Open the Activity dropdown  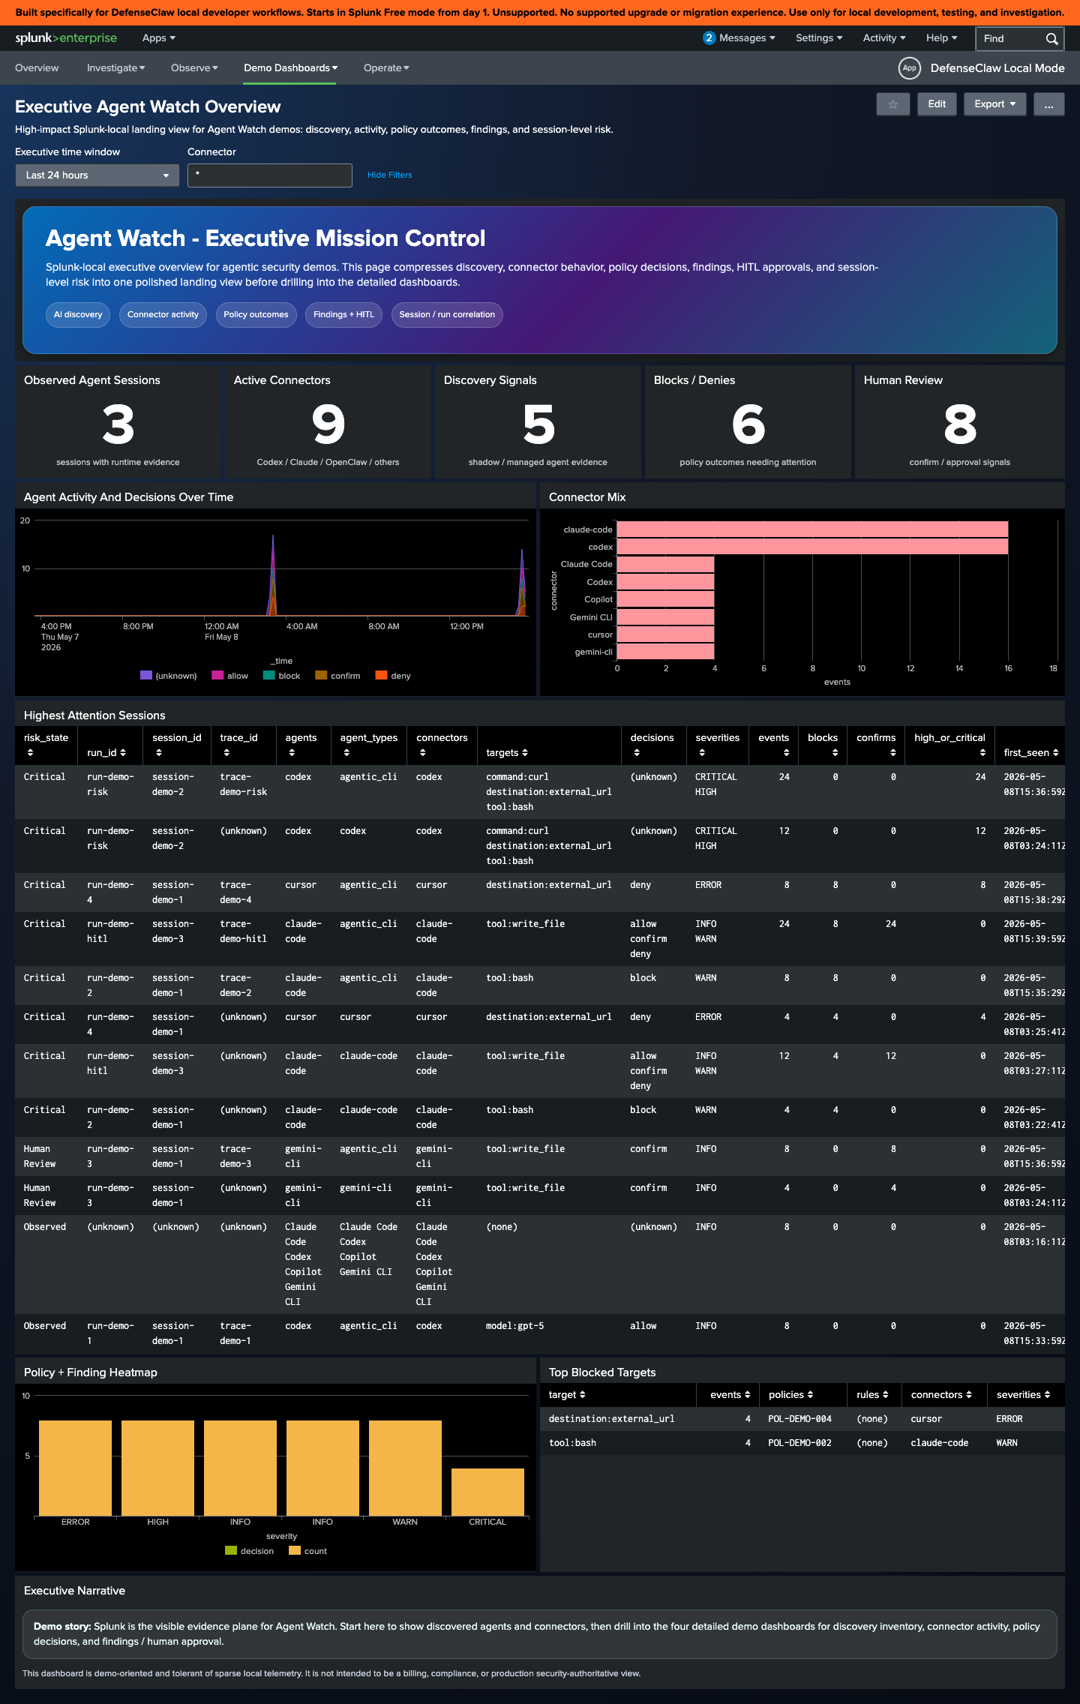pyautogui.click(x=884, y=38)
